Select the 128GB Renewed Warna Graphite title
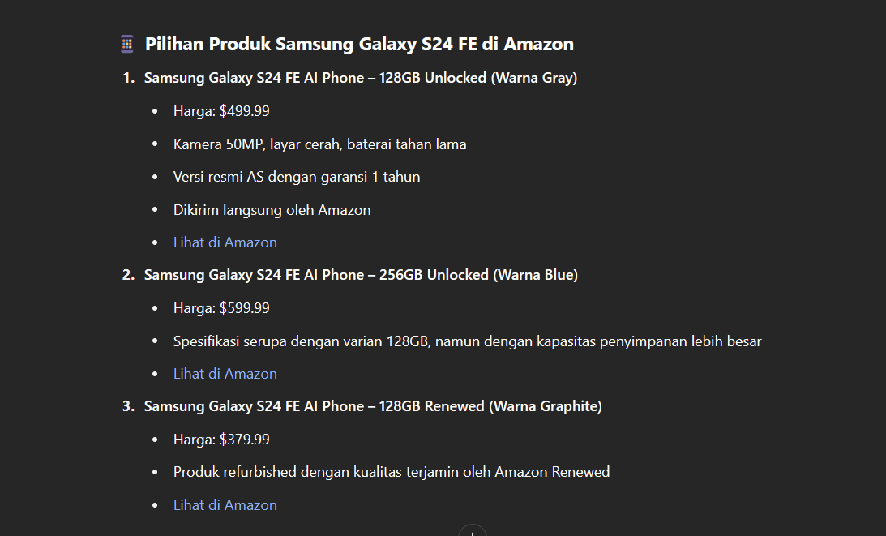 [373, 406]
